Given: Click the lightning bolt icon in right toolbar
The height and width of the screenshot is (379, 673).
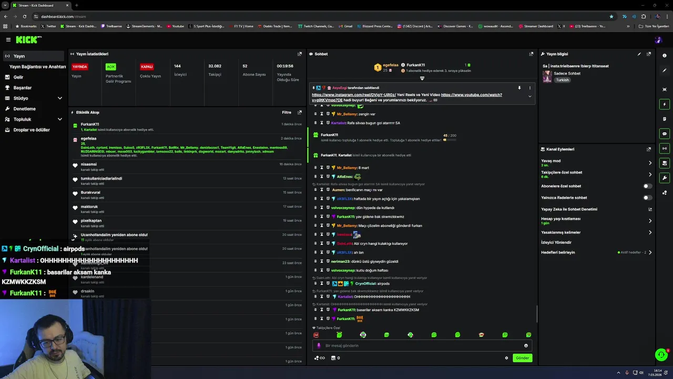Looking at the screenshot, I should tap(665, 104).
